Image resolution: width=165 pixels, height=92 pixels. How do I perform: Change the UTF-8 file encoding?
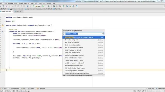coord(144,91)
